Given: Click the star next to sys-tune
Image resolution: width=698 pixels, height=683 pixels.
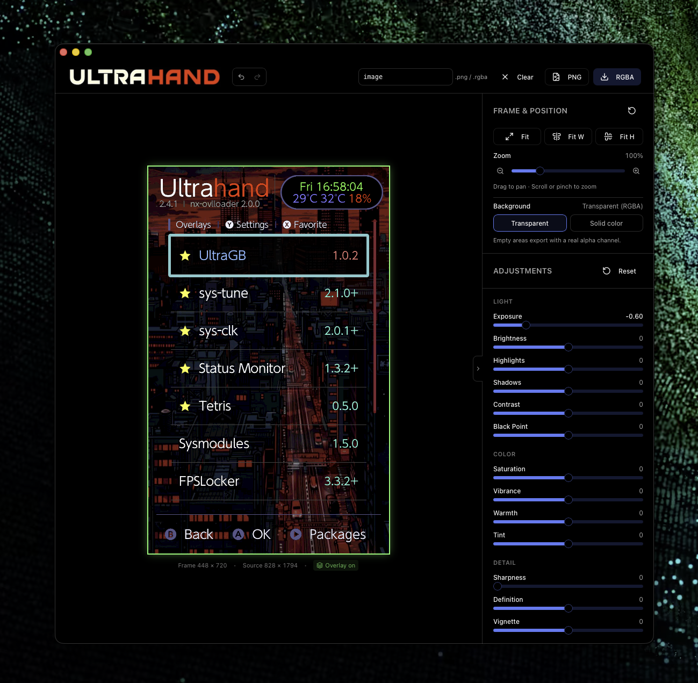Looking at the screenshot, I should coord(185,293).
